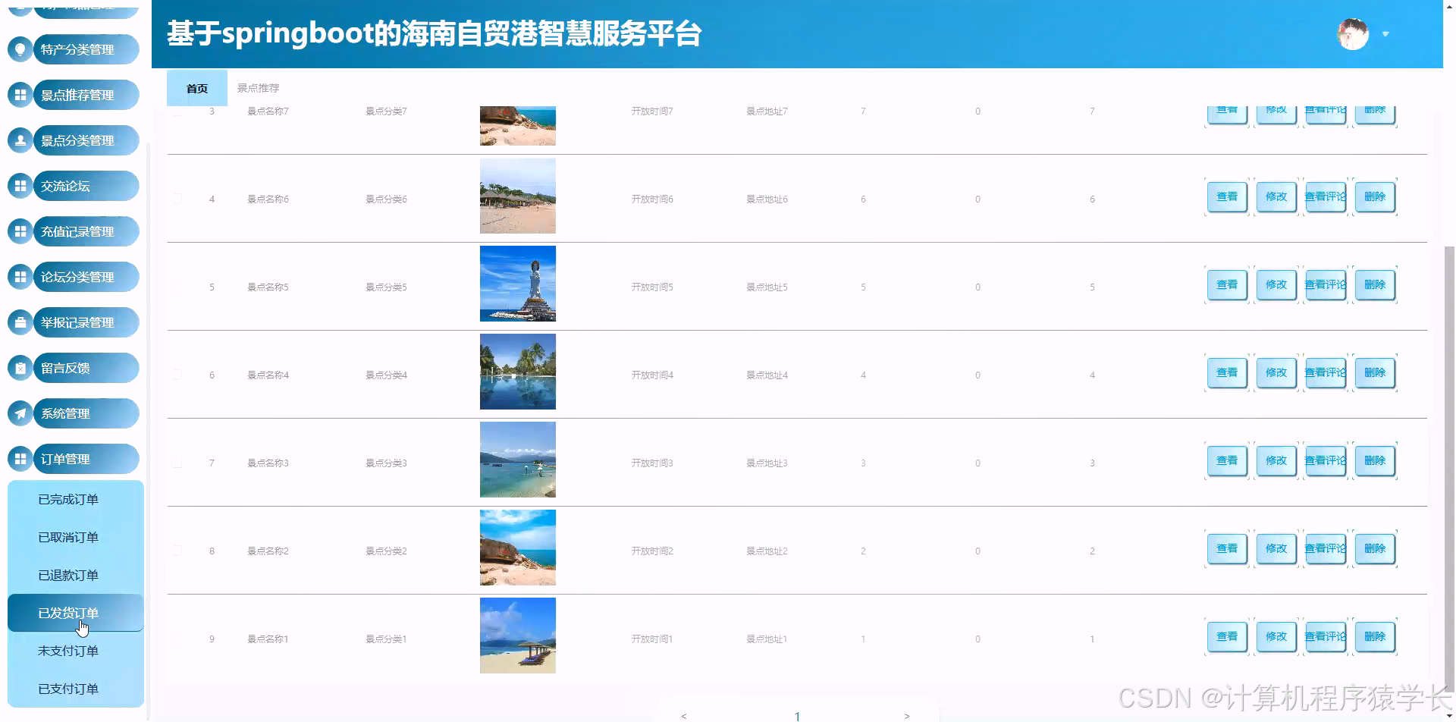This screenshot has width=1456, height=722.
Task: Click 景点分类4 cell text
Action: click(x=386, y=375)
